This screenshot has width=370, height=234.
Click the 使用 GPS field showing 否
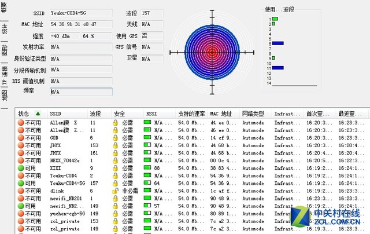[x=151, y=36]
